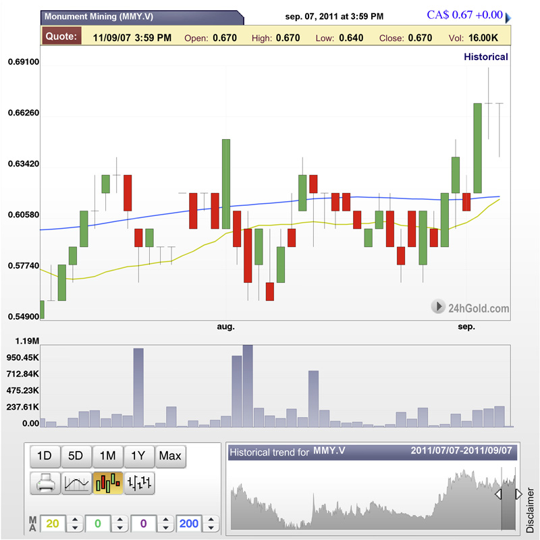Select the 5D time range
Image resolution: width=540 pixels, height=540 pixels.
click(76, 456)
